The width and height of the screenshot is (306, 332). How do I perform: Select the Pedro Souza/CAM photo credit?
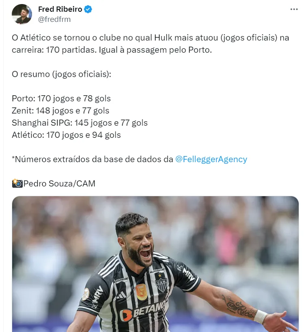coord(59,184)
